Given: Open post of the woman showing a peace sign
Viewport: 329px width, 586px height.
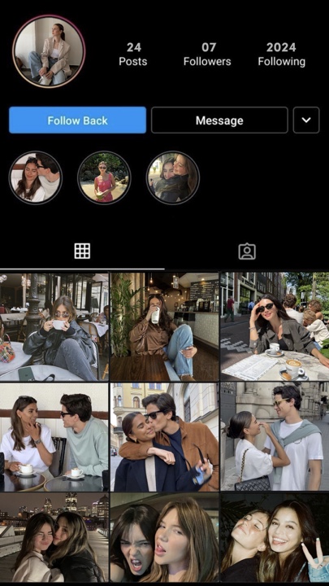Looking at the screenshot, I should coord(275,537).
